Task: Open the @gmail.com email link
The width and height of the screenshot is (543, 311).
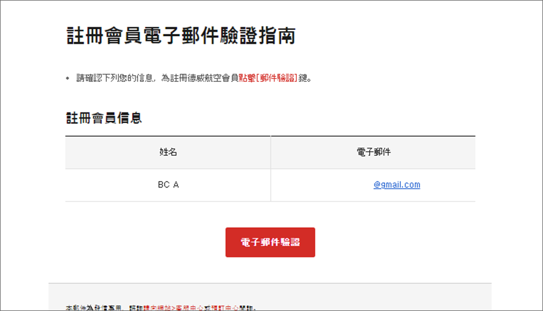Action: coord(396,185)
